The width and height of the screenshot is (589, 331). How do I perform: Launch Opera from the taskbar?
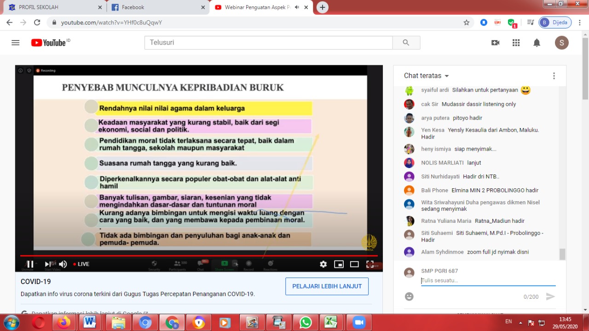click(38, 322)
